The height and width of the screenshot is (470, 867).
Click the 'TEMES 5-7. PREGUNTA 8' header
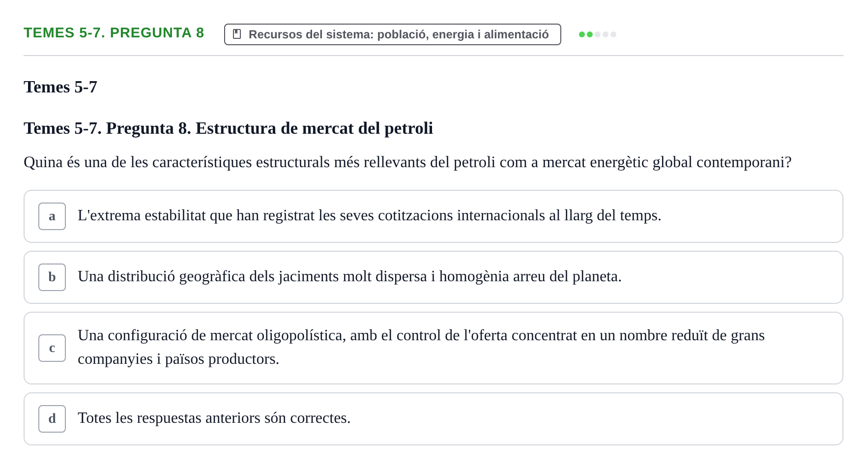coord(114,32)
